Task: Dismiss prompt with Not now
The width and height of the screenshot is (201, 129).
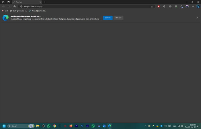Action: (118, 18)
